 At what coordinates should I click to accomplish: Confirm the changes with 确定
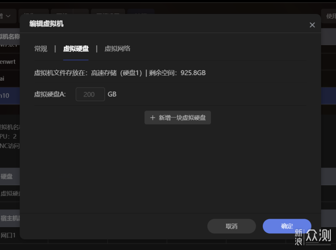tap(287, 226)
